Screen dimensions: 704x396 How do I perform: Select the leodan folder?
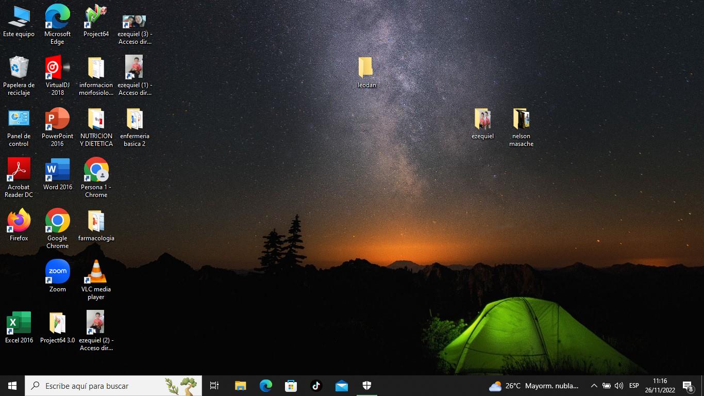coord(366,68)
